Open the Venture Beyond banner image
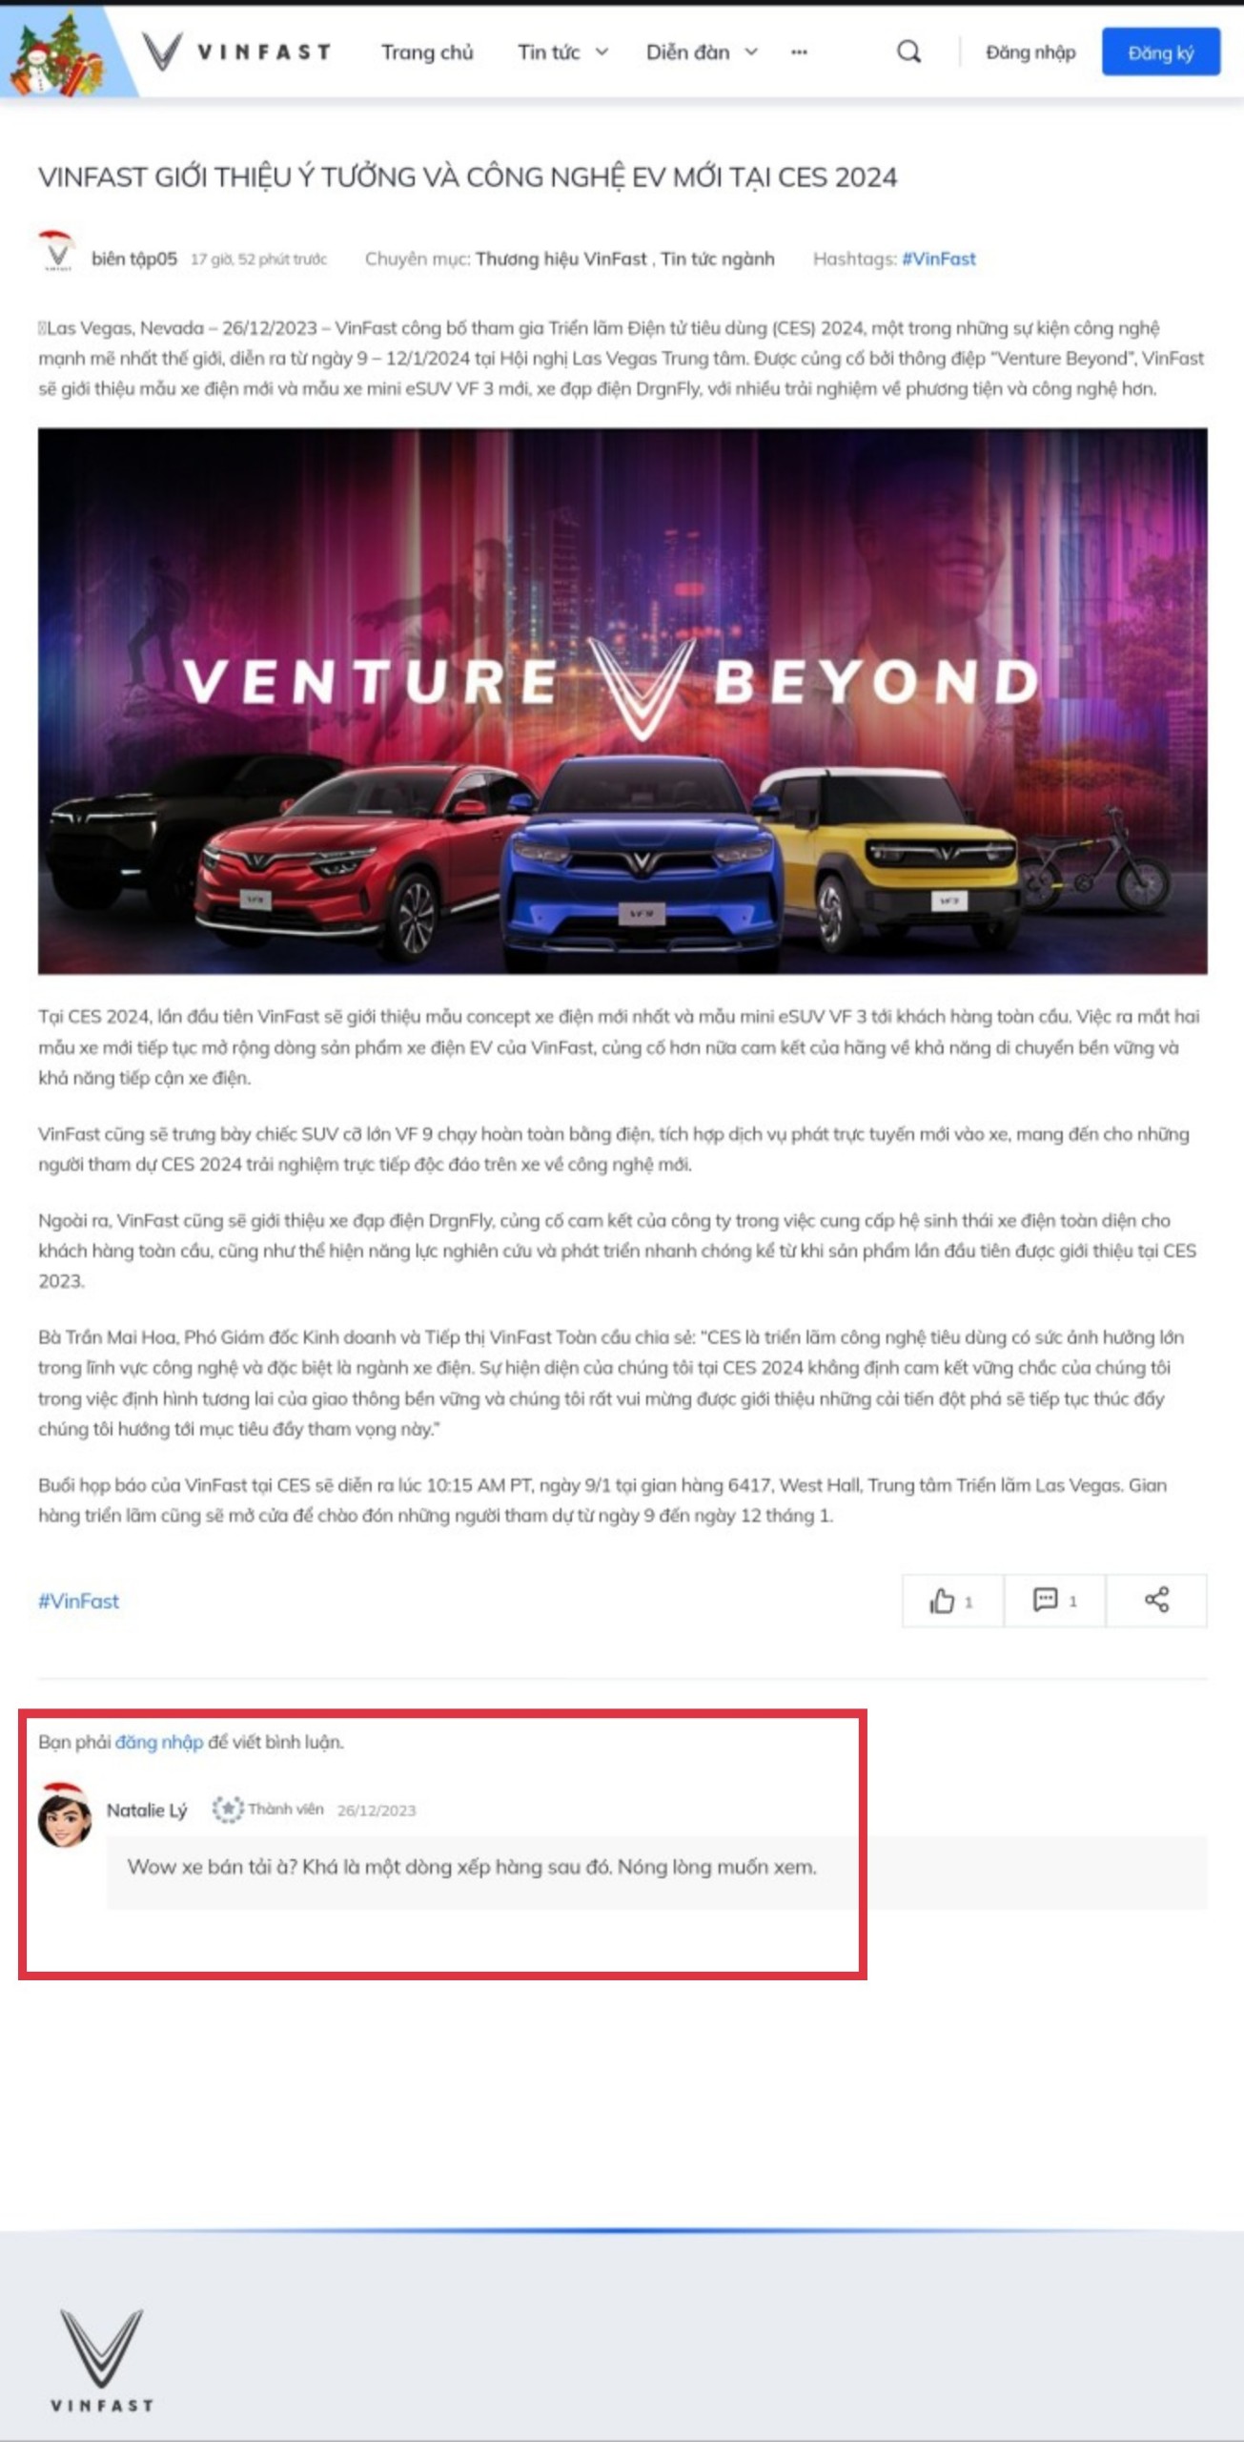The width and height of the screenshot is (1244, 2442). [x=622, y=701]
